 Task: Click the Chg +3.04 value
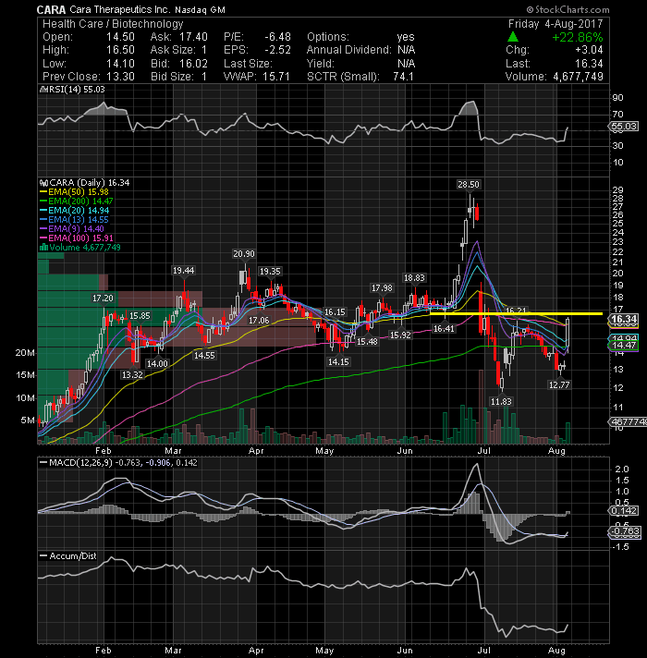click(591, 50)
